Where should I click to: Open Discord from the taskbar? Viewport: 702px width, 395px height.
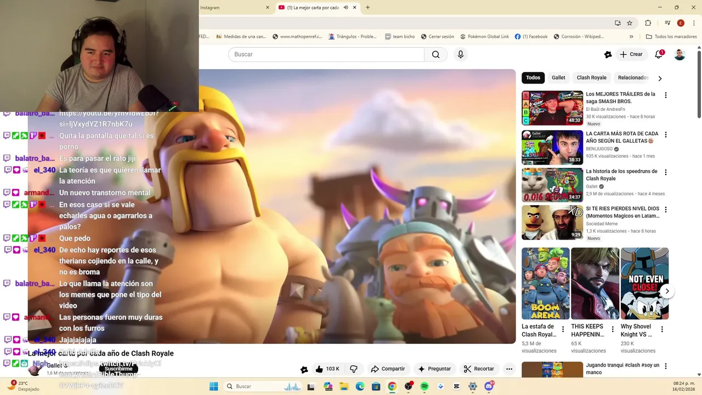coord(489,386)
